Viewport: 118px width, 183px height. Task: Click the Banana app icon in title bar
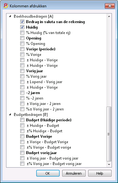click(6, 6)
